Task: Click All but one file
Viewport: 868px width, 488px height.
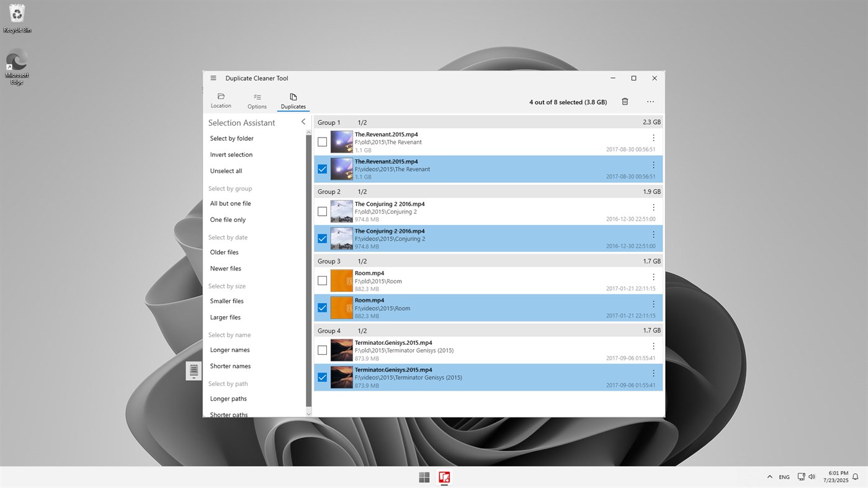Action: click(230, 203)
